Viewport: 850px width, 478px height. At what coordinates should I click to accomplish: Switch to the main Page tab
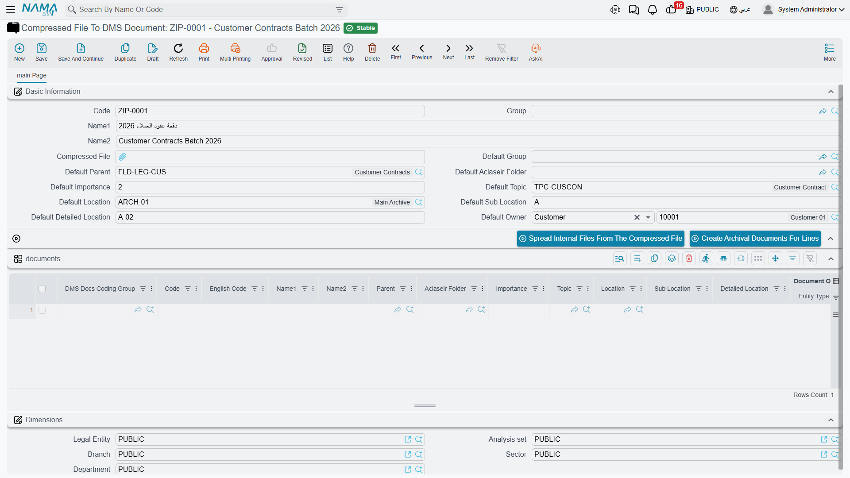31,75
